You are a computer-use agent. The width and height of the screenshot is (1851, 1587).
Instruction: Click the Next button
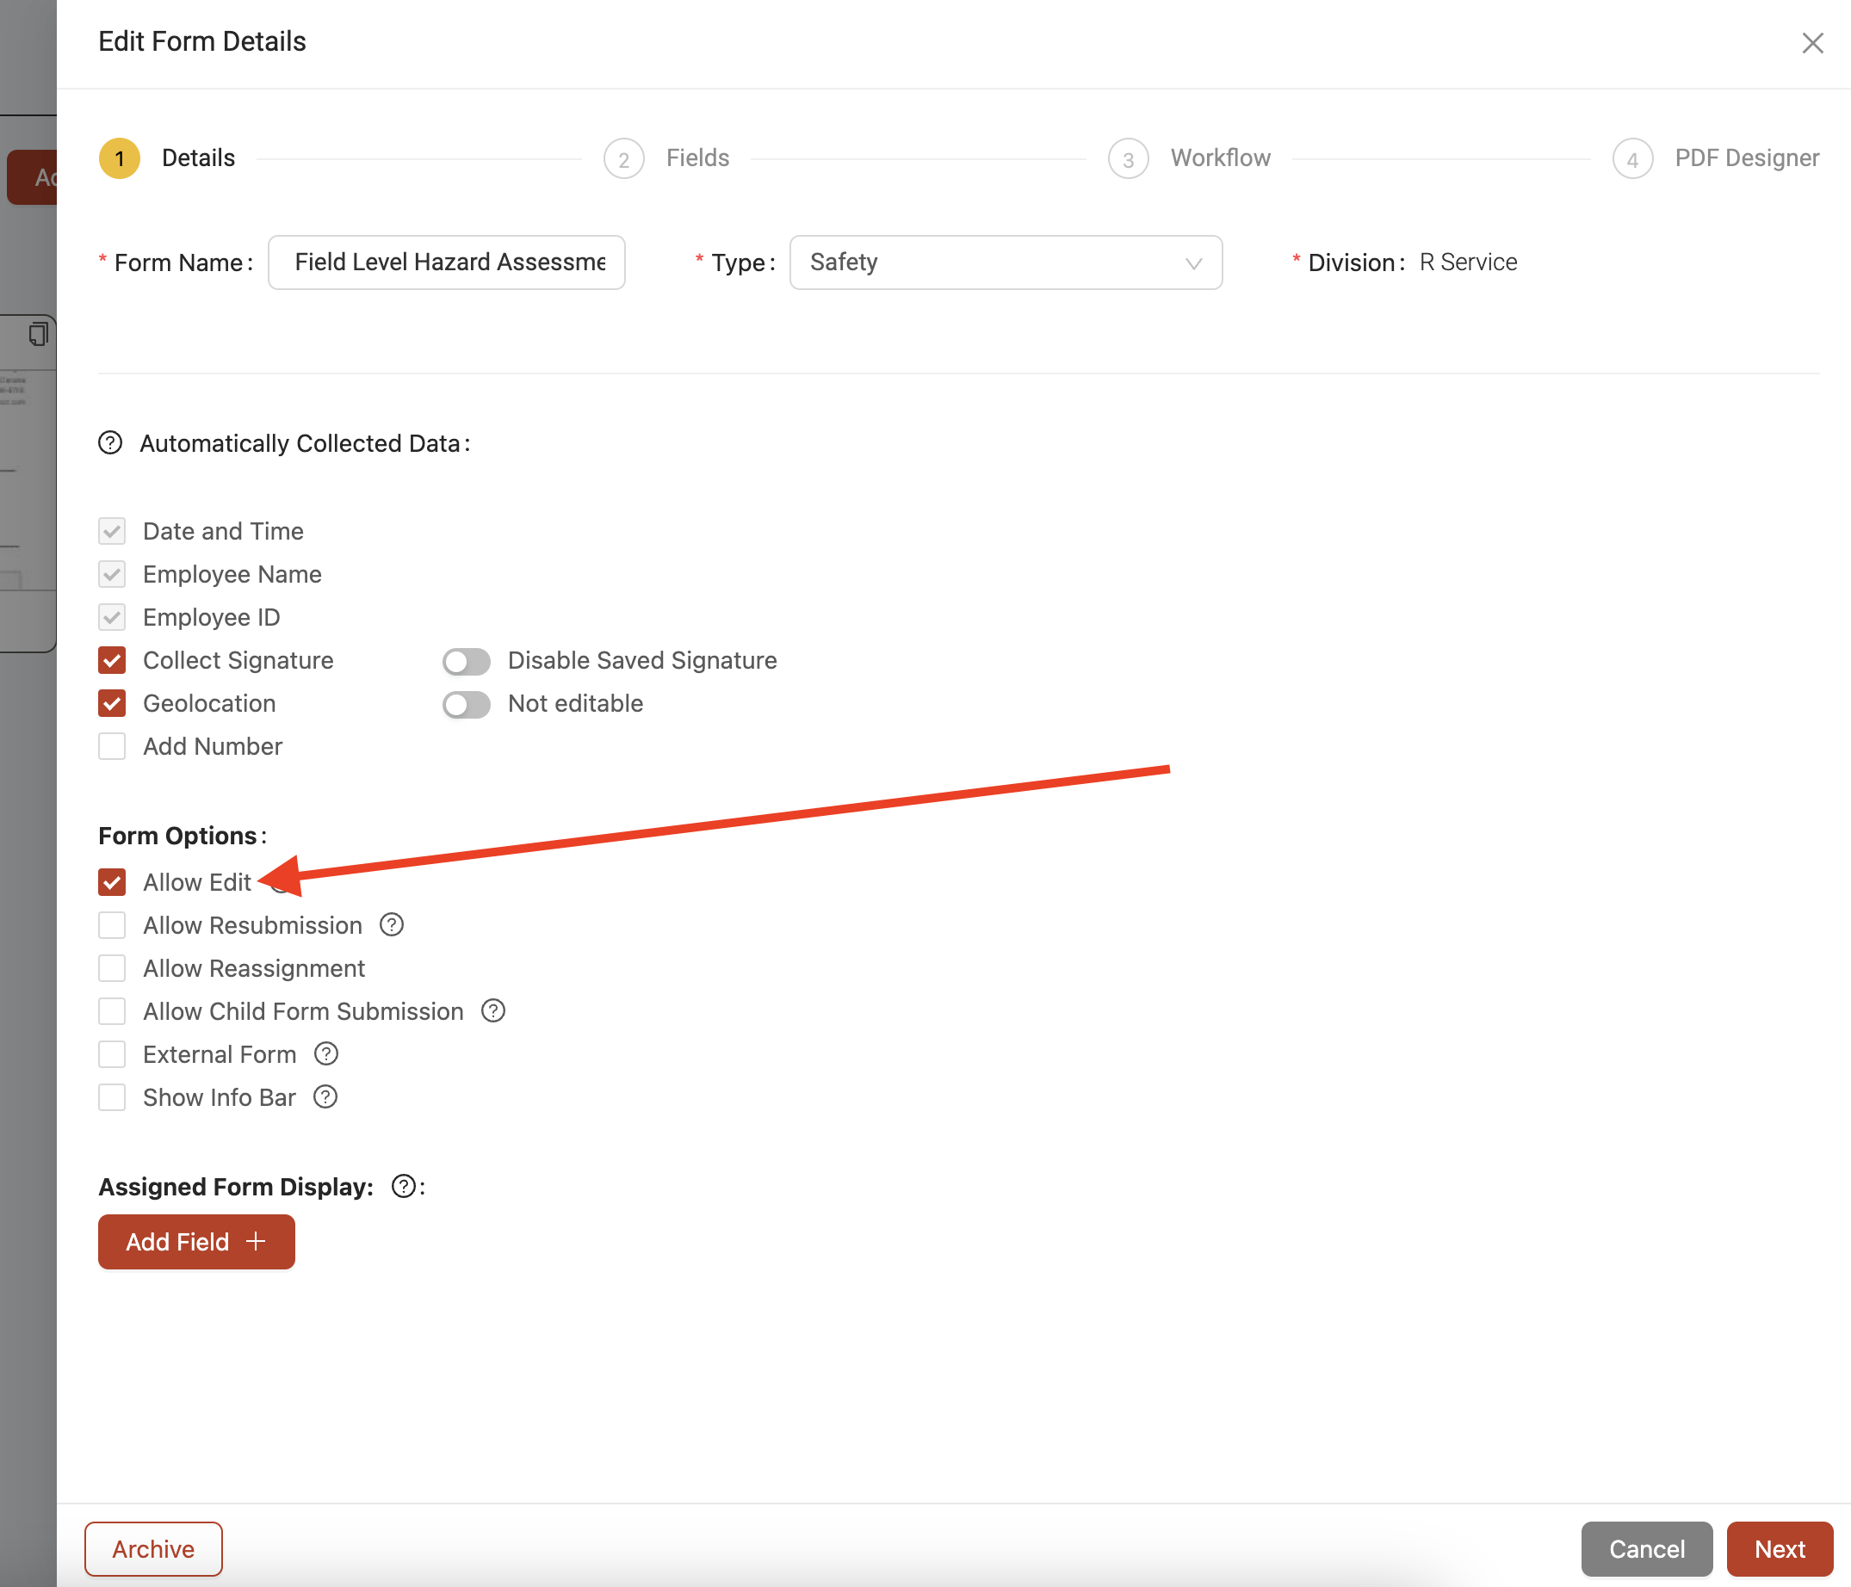tap(1780, 1548)
